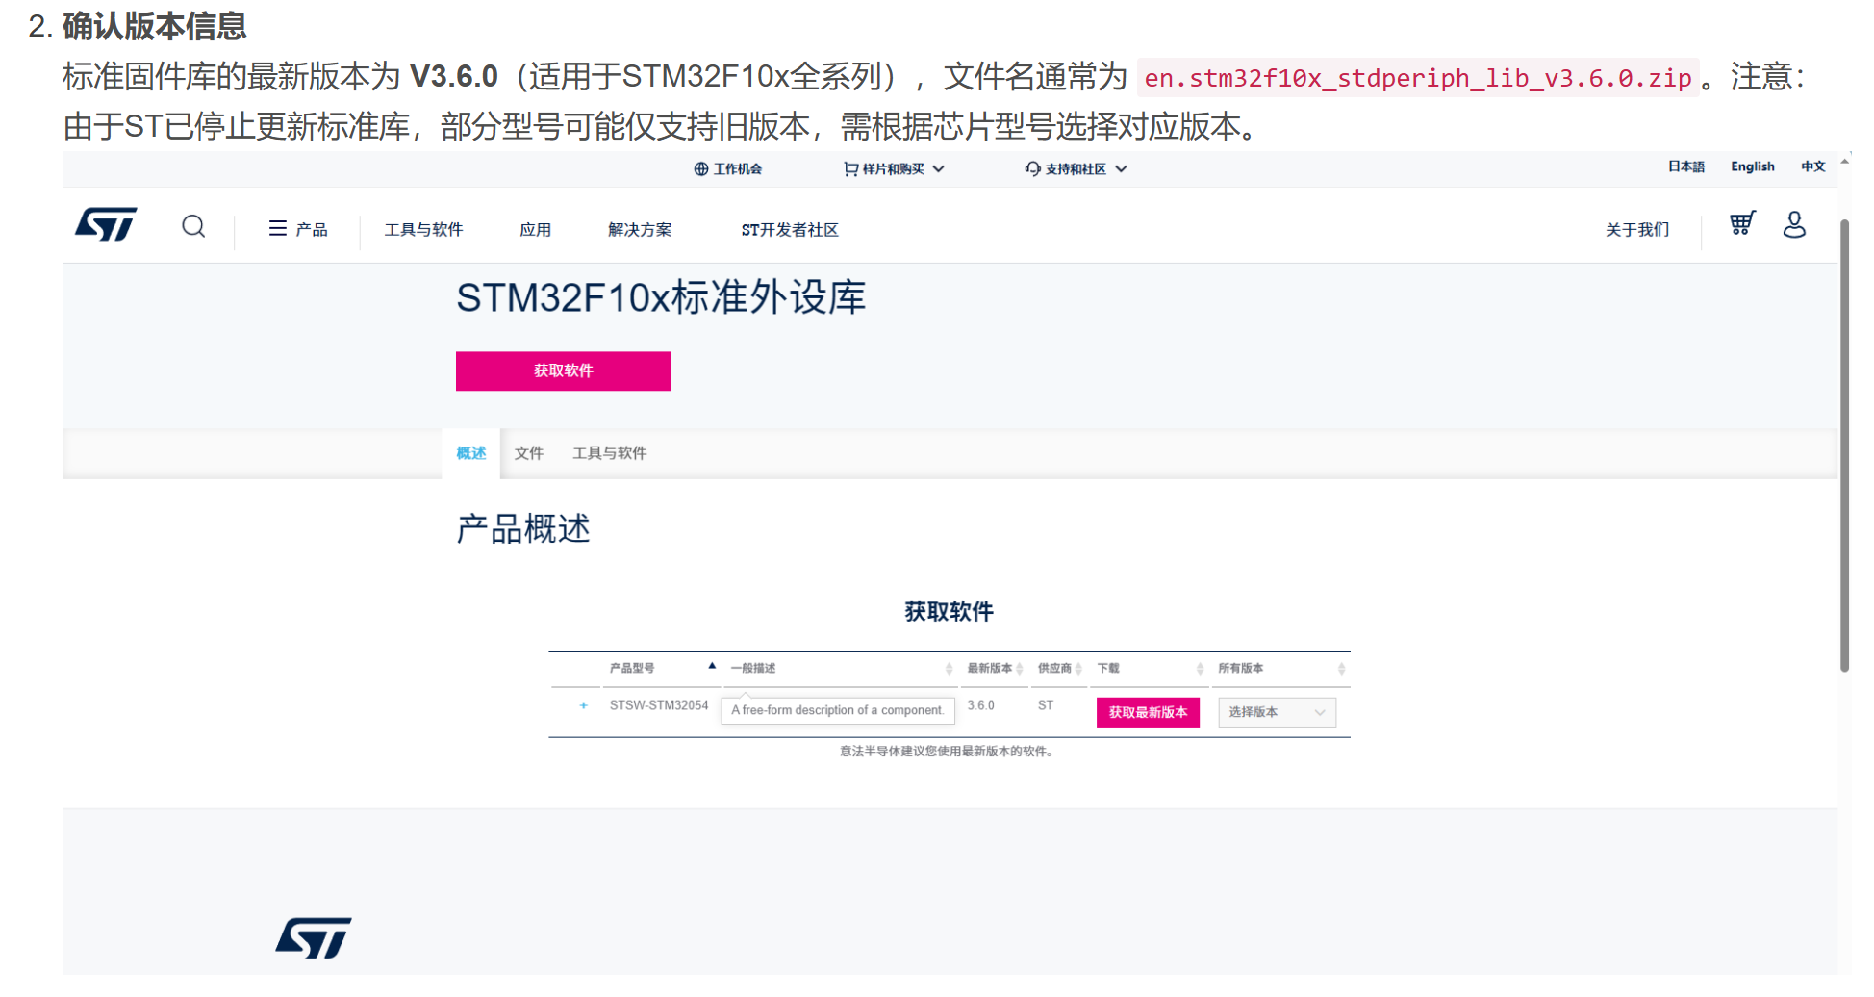Select the 文件 tab
The image size is (1874, 997).
point(529,453)
